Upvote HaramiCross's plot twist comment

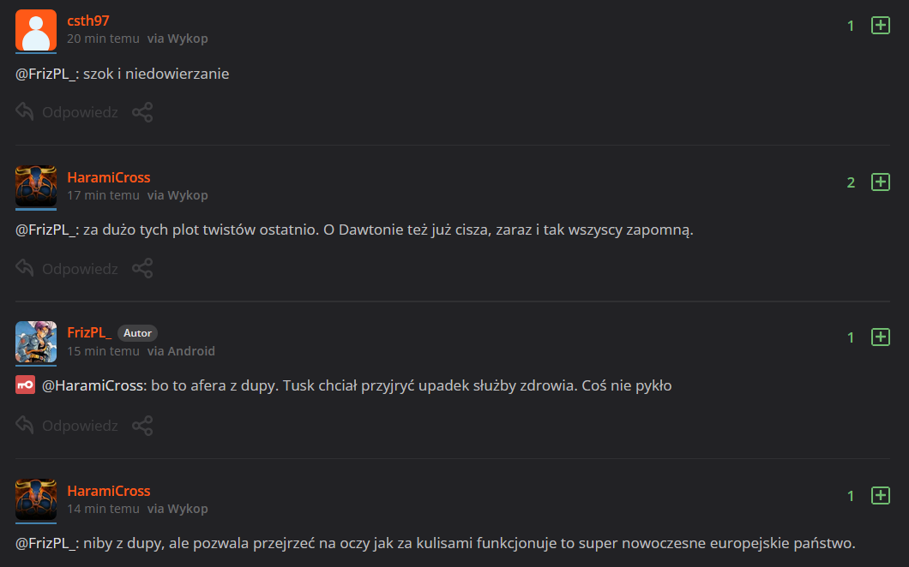(880, 182)
